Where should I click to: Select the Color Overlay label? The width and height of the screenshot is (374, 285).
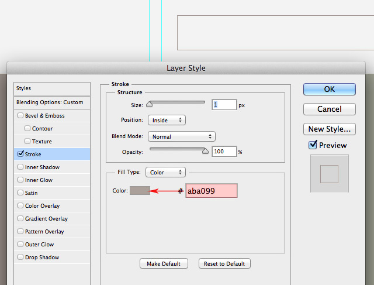tap(42, 206)
